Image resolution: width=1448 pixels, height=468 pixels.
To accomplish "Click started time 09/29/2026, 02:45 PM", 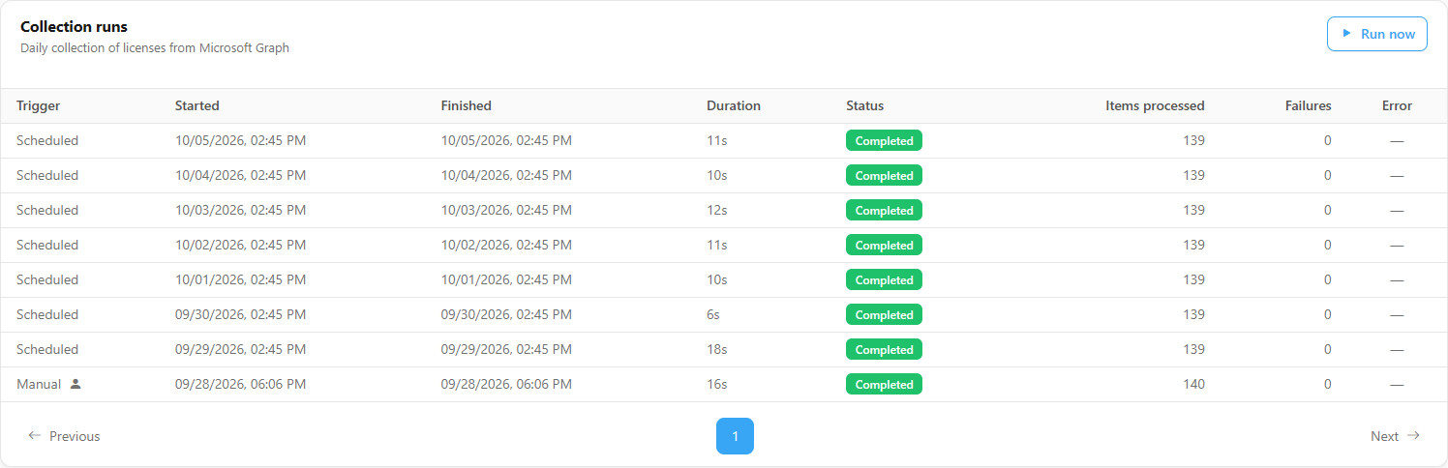I will coord(240,350).
